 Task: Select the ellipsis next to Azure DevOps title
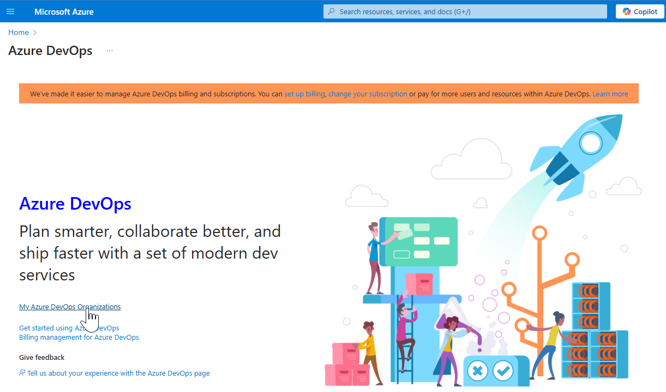[x=109, y=50]
